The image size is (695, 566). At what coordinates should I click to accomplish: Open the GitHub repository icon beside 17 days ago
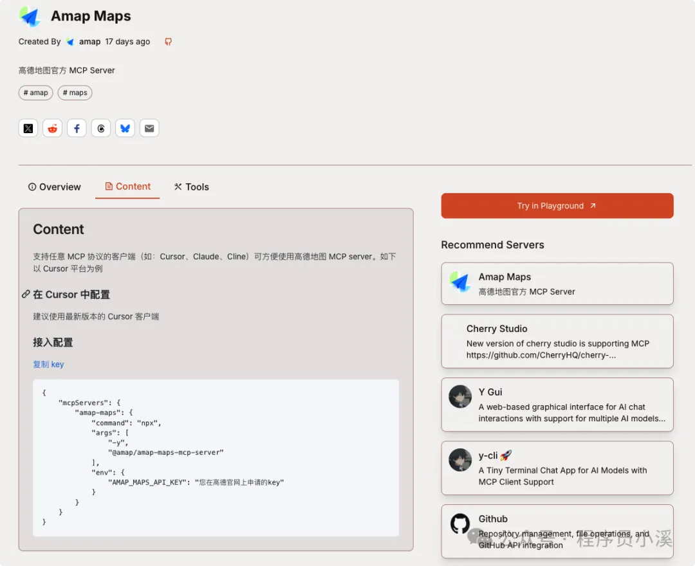tap(169, 42)
